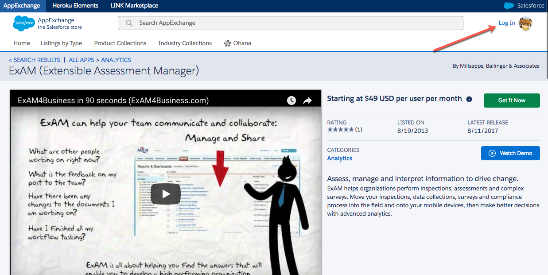Open the Industry Collections menu
This screenshot has width=548, height=275.
185,43
